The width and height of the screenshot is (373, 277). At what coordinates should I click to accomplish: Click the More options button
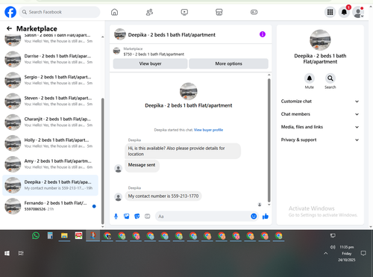[x=228, y=63]
